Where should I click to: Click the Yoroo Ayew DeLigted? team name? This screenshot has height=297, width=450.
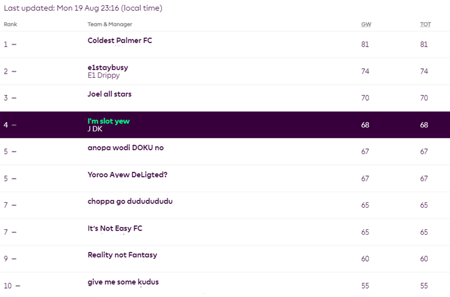(127, 175)
